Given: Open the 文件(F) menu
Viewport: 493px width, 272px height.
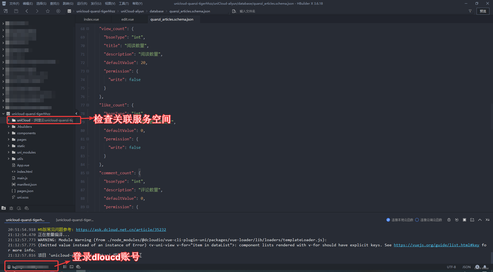Looking at the screenshot, I should coord(14,4).
